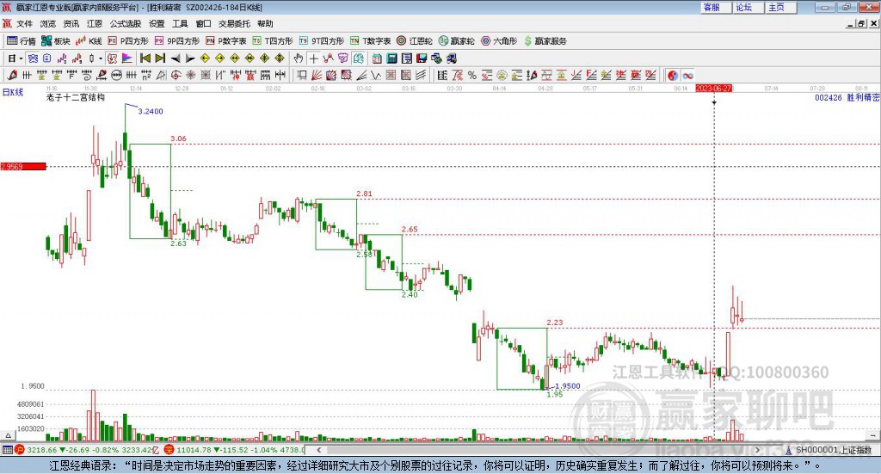Select the hand pan tool icon
Screen dimensions: 881x474
(x=299, y=58)
